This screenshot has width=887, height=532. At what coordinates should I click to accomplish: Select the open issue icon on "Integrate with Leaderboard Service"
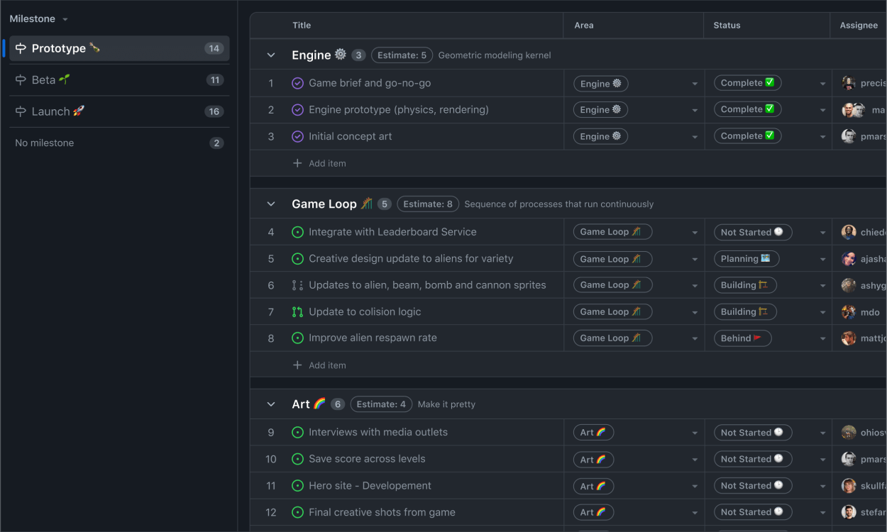coord(297,232)
